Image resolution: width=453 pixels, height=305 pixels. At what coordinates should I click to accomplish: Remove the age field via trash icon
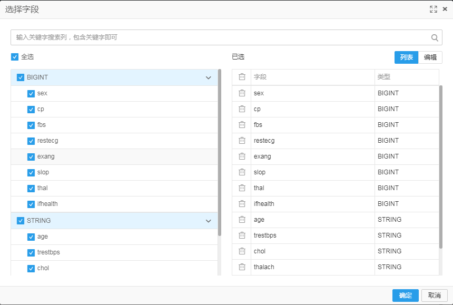(x=242, y=220)
